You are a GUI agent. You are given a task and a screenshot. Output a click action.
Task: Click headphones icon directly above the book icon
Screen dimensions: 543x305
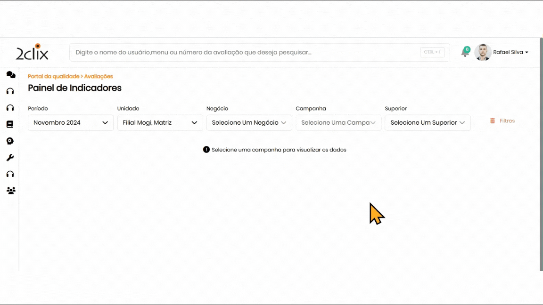coord(10,108)
